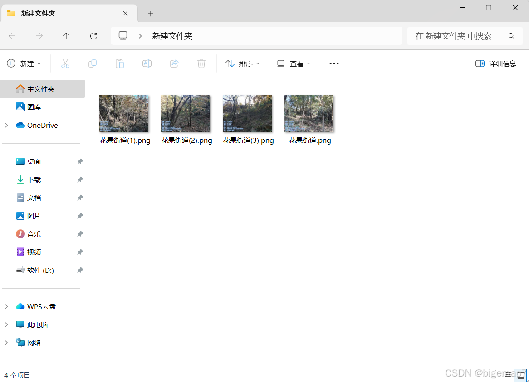
Task: Minimize the File Explorer window
Action: coord(462,7)
